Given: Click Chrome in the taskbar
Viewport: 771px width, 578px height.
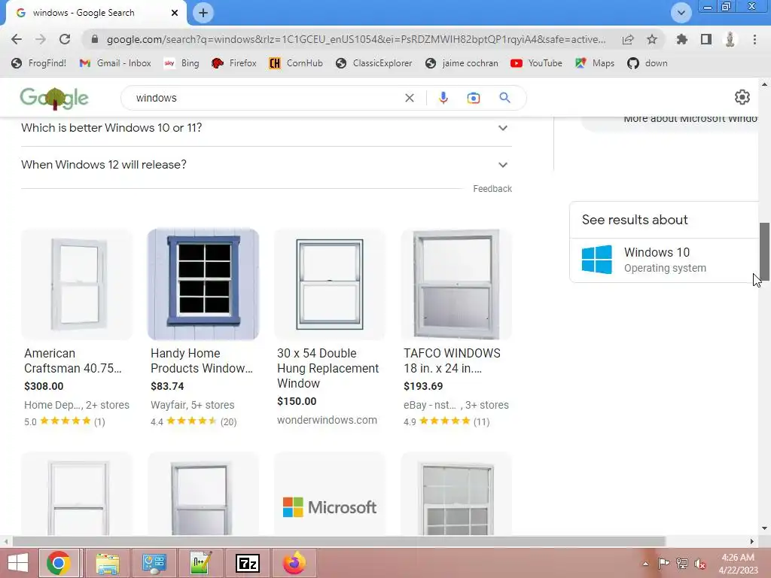Looking at the screenshot, I should pos(59,563).
